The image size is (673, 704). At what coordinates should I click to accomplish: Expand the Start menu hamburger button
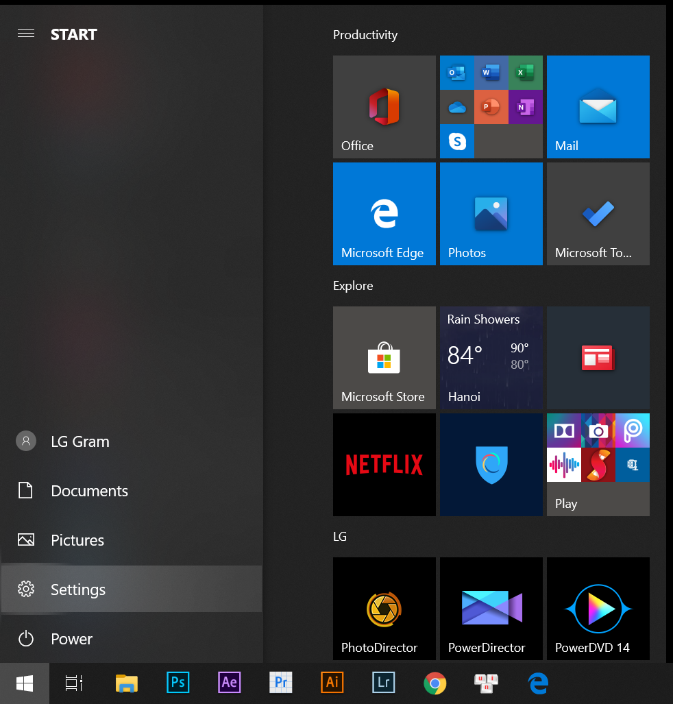[x=26, y=34]
